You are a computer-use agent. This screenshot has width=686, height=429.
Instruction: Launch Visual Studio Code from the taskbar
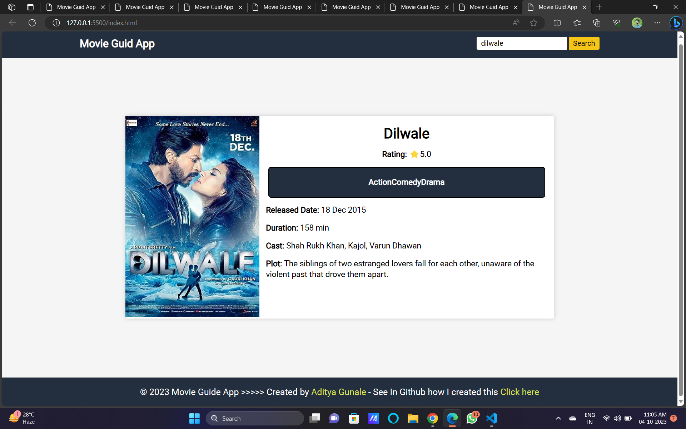pyautogui.click(x=492, y=418)
